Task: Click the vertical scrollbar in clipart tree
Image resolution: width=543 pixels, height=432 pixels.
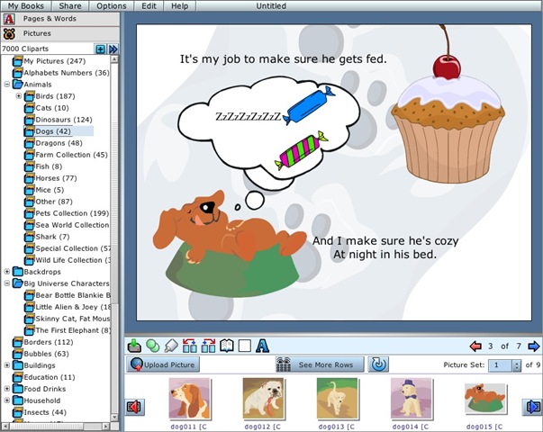Action: (114, 238)
